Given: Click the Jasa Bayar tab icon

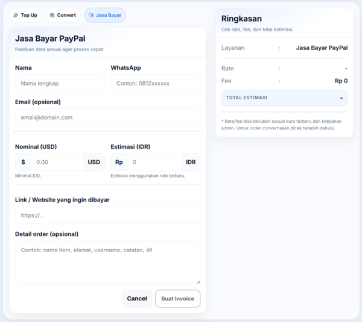Looking at the screenshot, I should click(x=91, y=15).
